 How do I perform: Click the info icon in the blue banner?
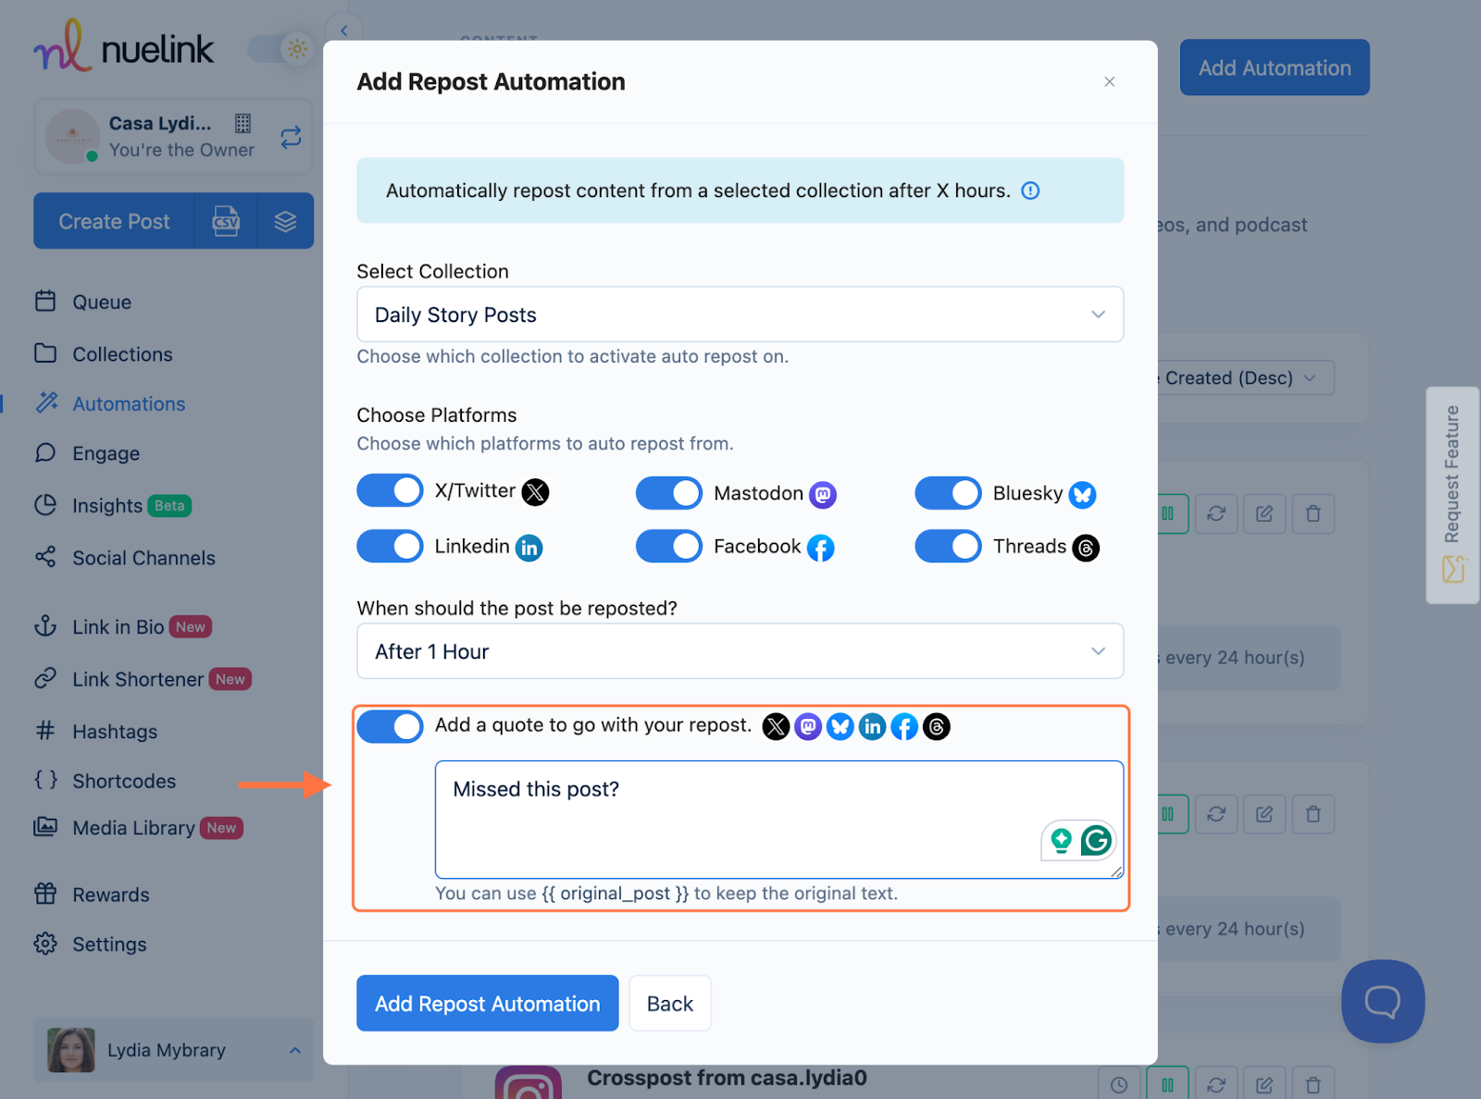(x=1030, y=191)
